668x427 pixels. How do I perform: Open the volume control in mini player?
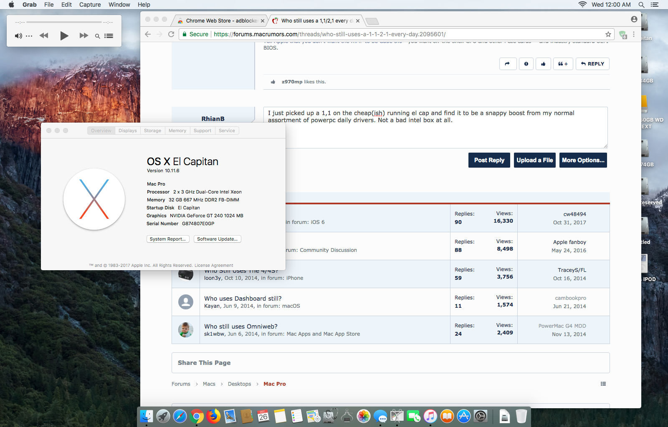[19, 36]
